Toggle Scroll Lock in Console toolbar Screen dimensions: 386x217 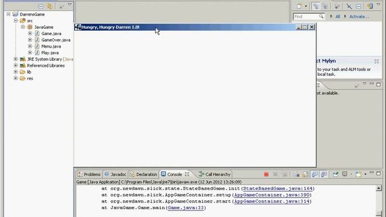pyautogui.click(x=306, y=174)
